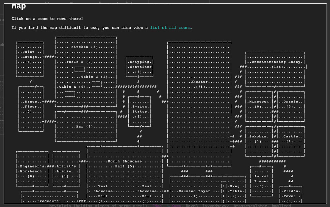Image resolution: width=330 pixels, height=207 pixels.
Task: Click the 'Click on a room to move there!' text
Action: [x=47, y=19]
